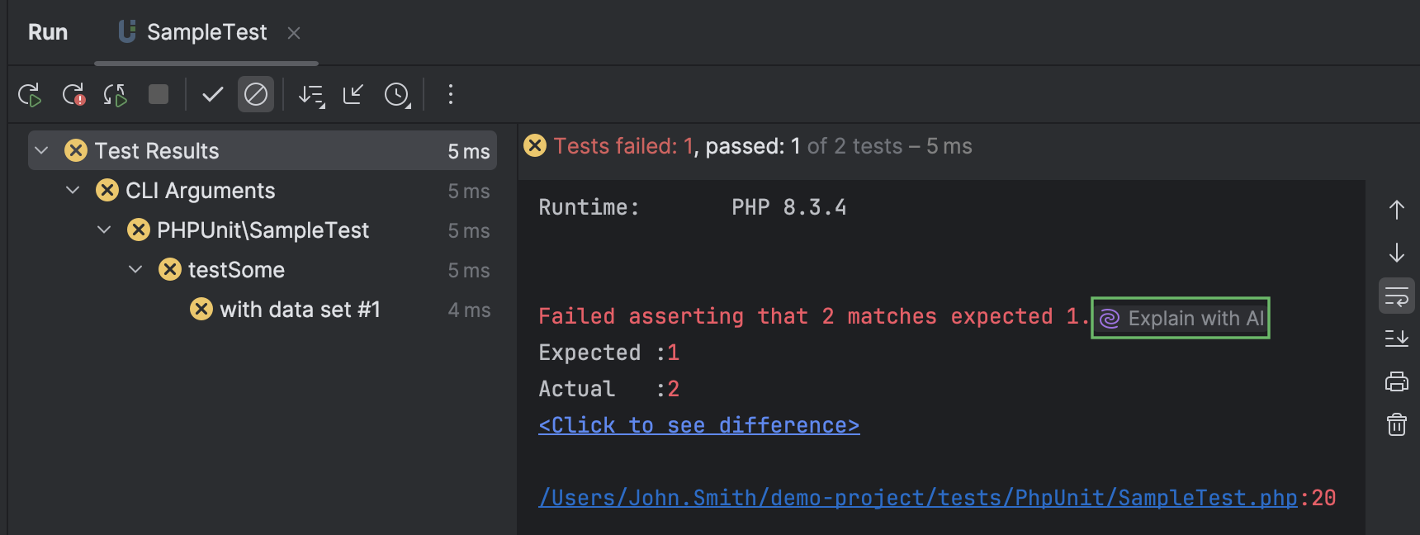Clear all console output

coord(1396,424)
